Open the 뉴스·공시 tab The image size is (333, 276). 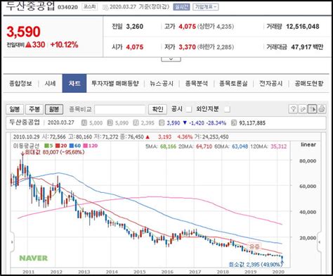click(162, 83)
